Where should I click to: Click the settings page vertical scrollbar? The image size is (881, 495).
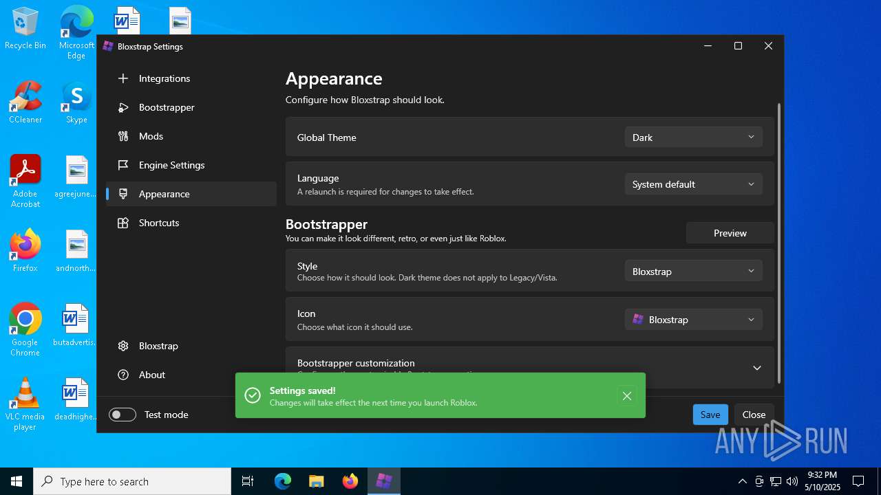click(779, 244)
